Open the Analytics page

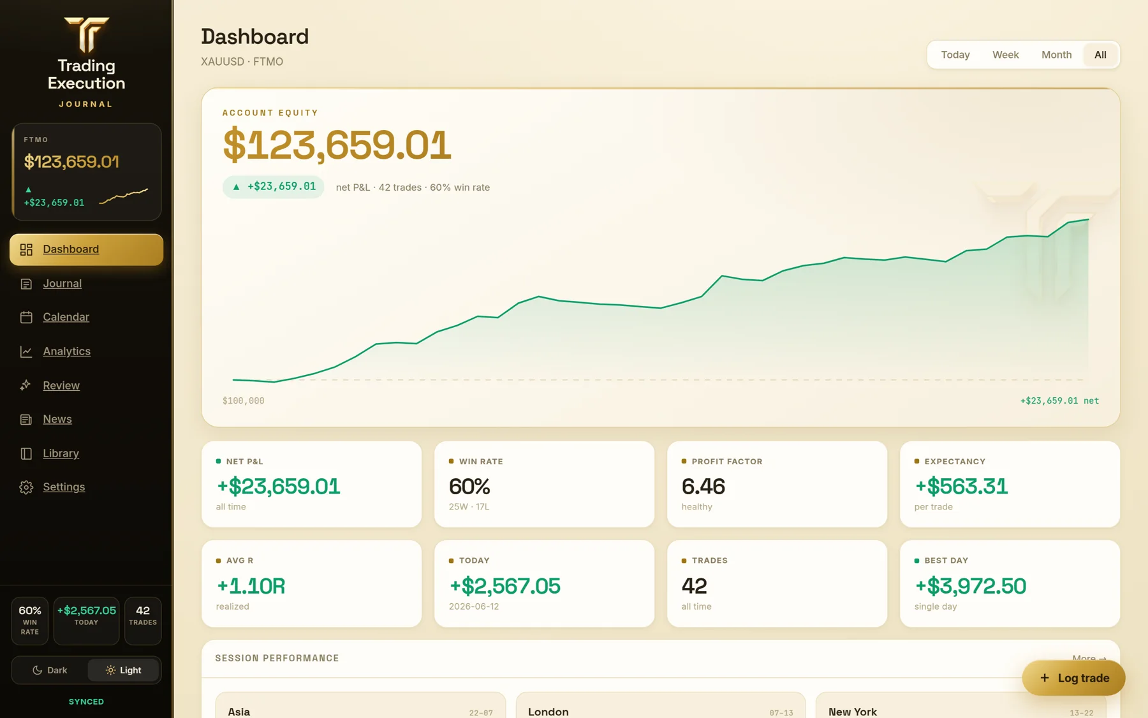coord(86,351)
